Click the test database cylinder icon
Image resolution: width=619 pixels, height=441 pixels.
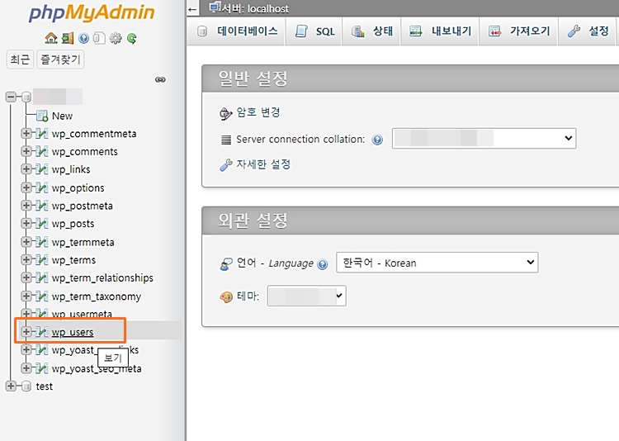[26, 386]
